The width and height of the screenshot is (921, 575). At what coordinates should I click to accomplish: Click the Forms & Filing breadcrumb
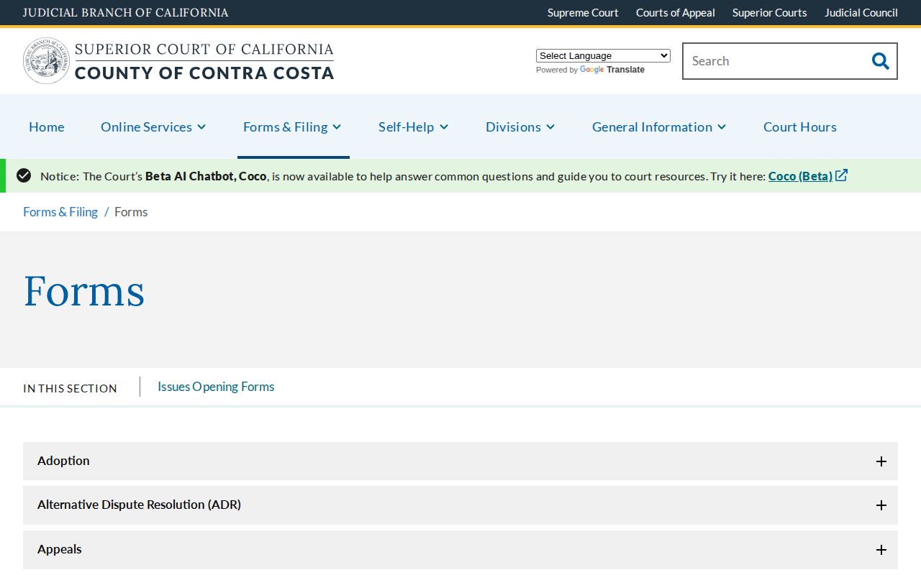pyautogui.click(x=60, y=211)
